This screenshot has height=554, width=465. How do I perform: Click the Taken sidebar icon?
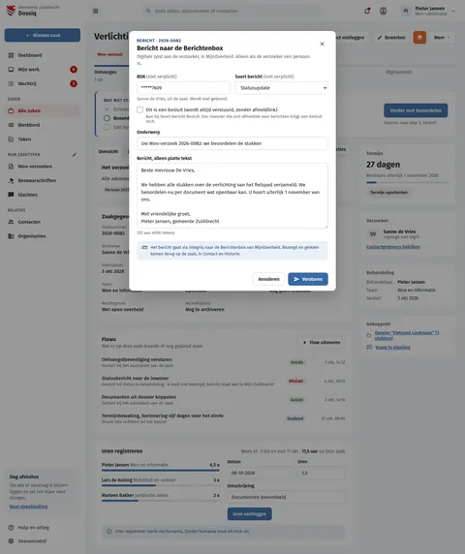pos(11,139)
